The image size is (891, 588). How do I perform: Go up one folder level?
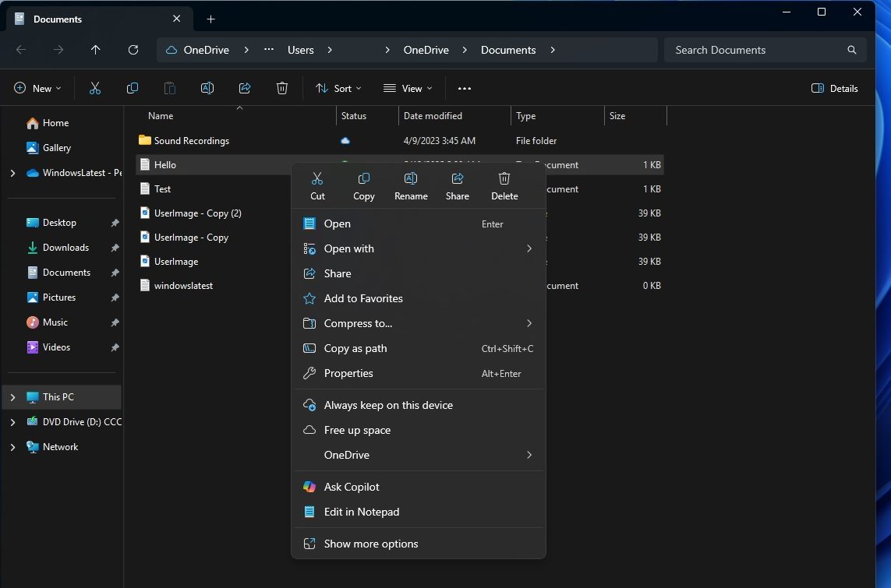(96, 50)
